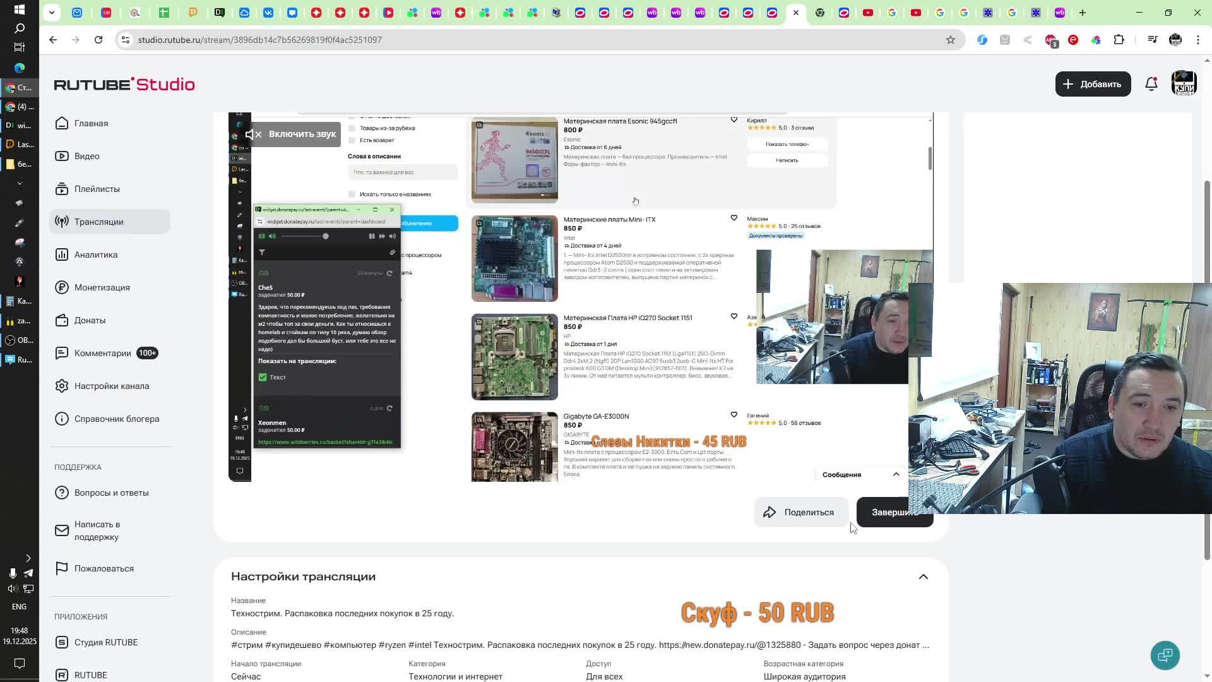1212x682 pixels.
Task: Toggle the Текст checkbox in donation widget
Action: click(x=263, y=377)
